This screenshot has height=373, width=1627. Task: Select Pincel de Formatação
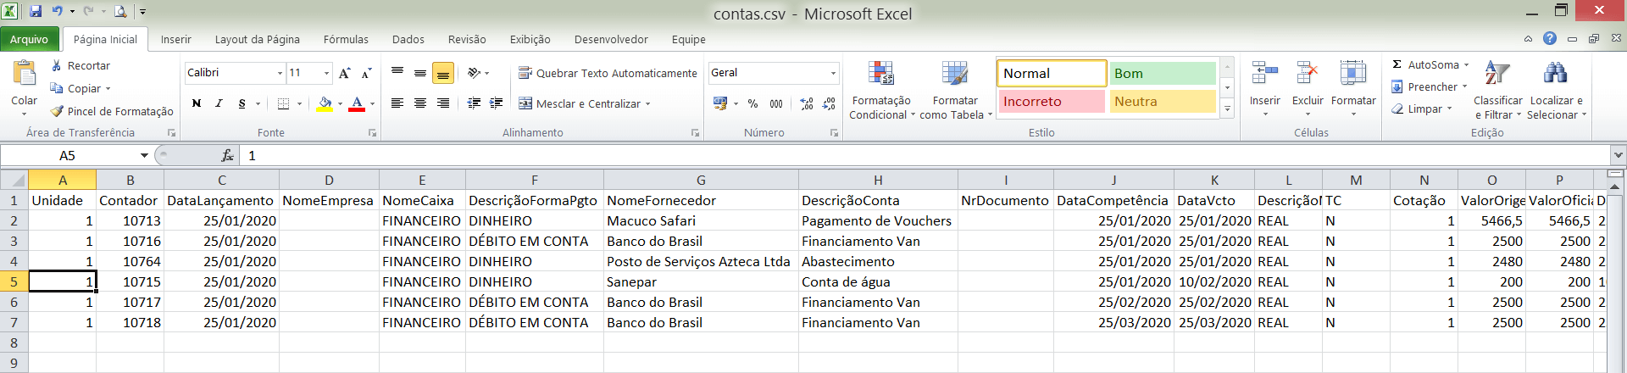point(112,111)
